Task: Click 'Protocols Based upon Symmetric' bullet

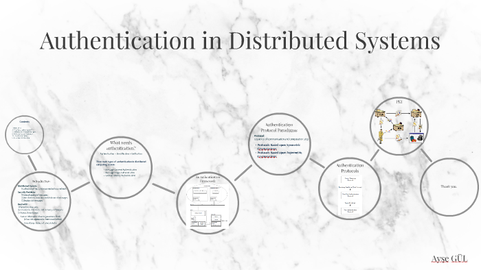Action: [x=278, y=147]
